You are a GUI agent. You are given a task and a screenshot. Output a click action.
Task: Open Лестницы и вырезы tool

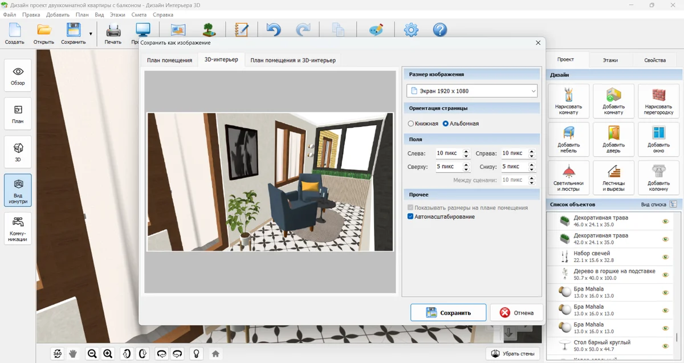coord(613,177)
